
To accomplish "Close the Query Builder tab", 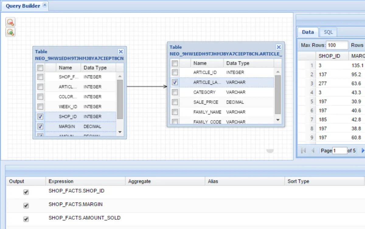I will tap(45, 5).
